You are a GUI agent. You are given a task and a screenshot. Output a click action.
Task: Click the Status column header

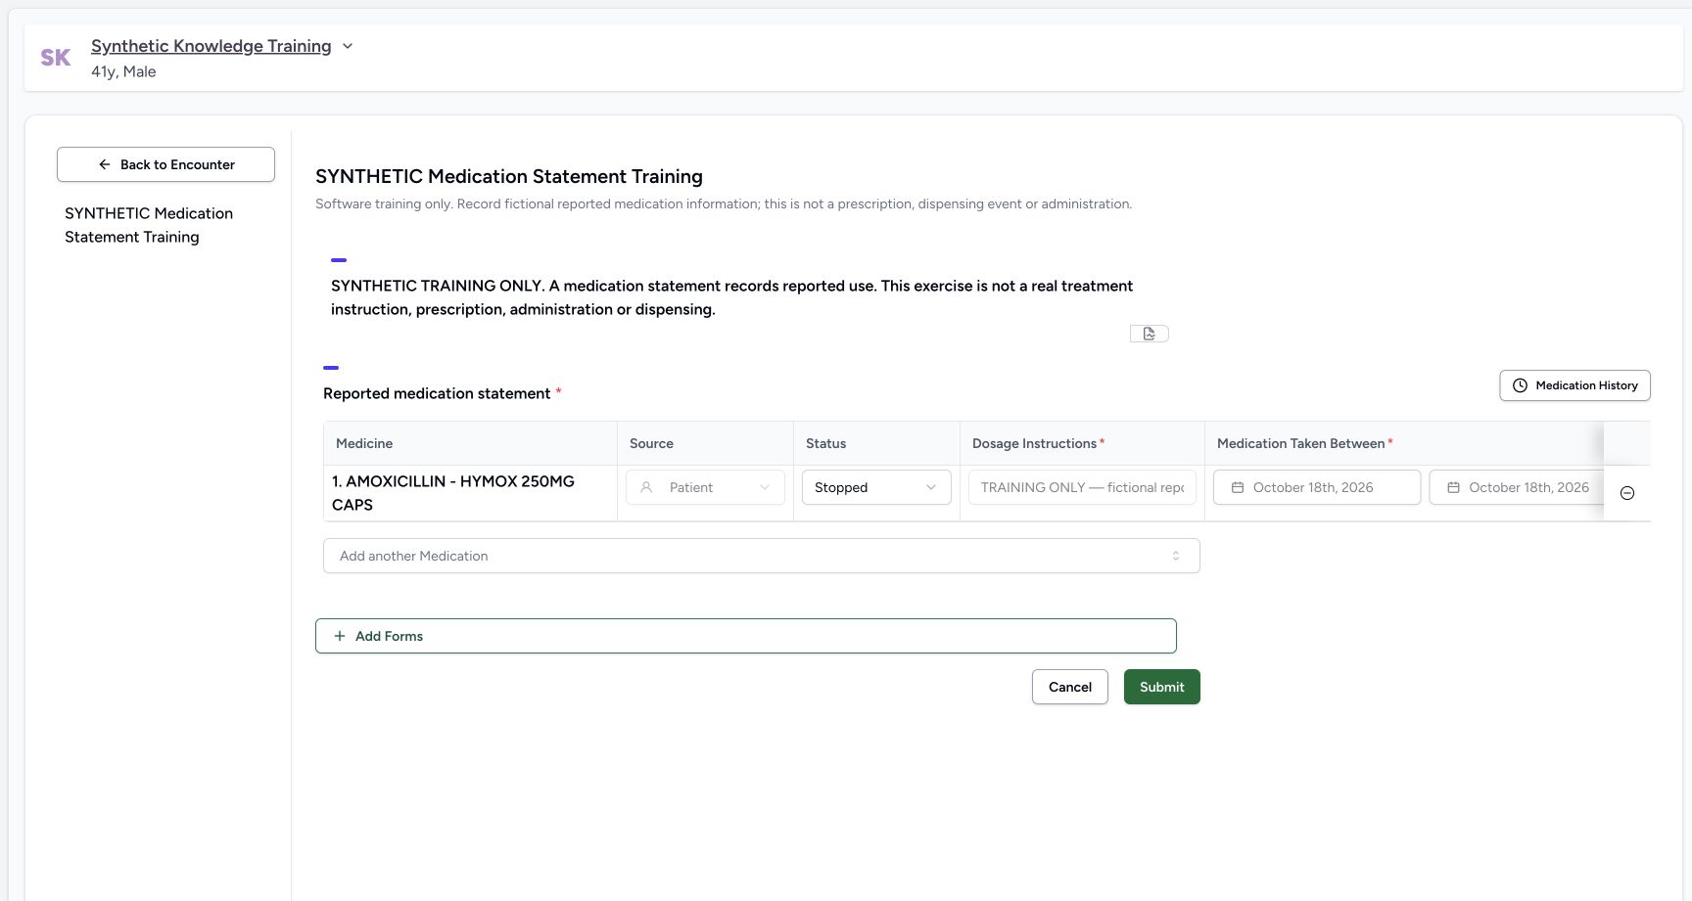pos(876,443)
